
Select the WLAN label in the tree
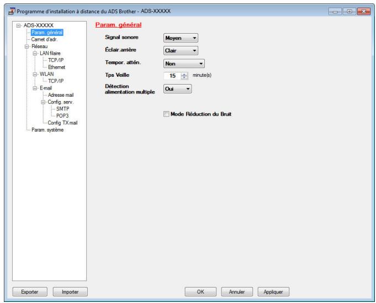coord(47,74)
